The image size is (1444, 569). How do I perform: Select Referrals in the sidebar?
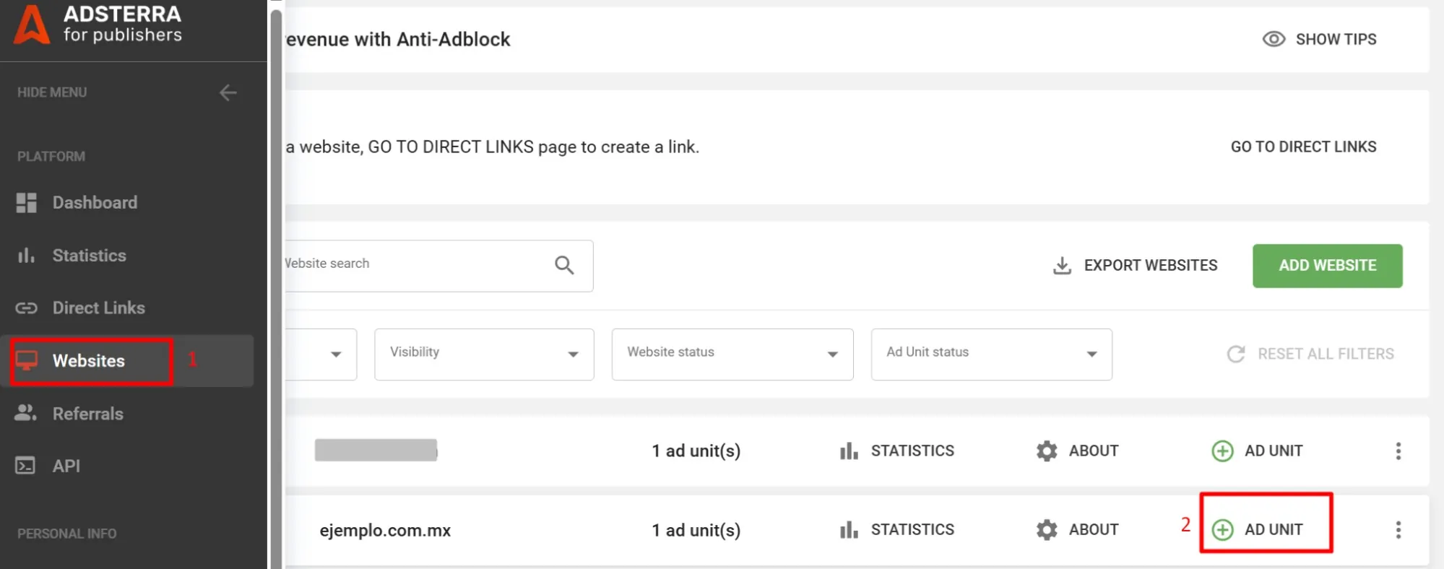[x=87, y=414]
